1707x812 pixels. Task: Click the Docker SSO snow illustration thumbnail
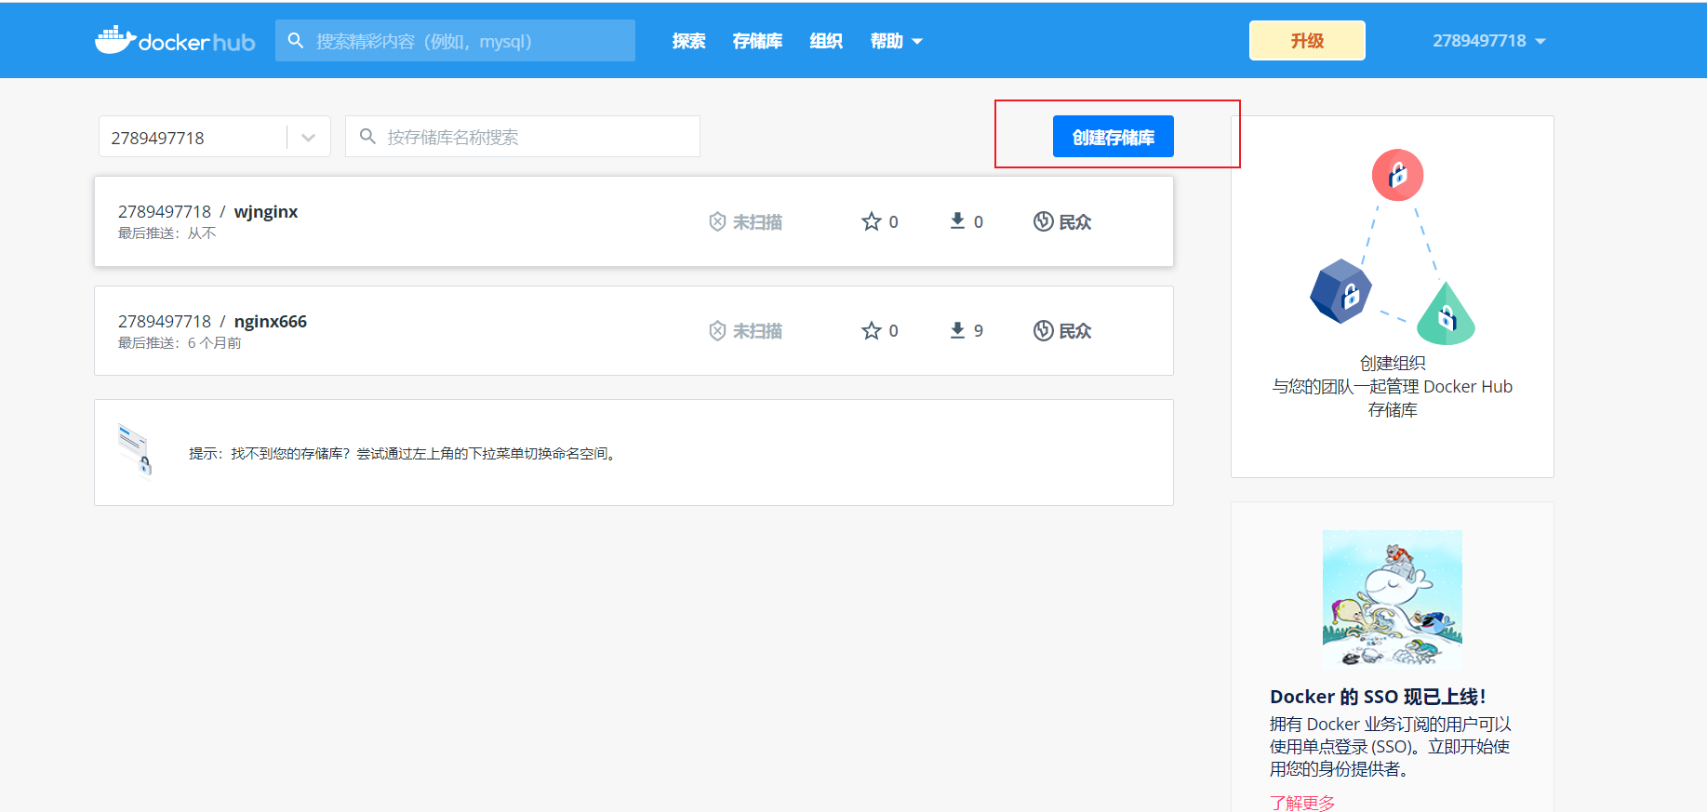pos(1393,600)
